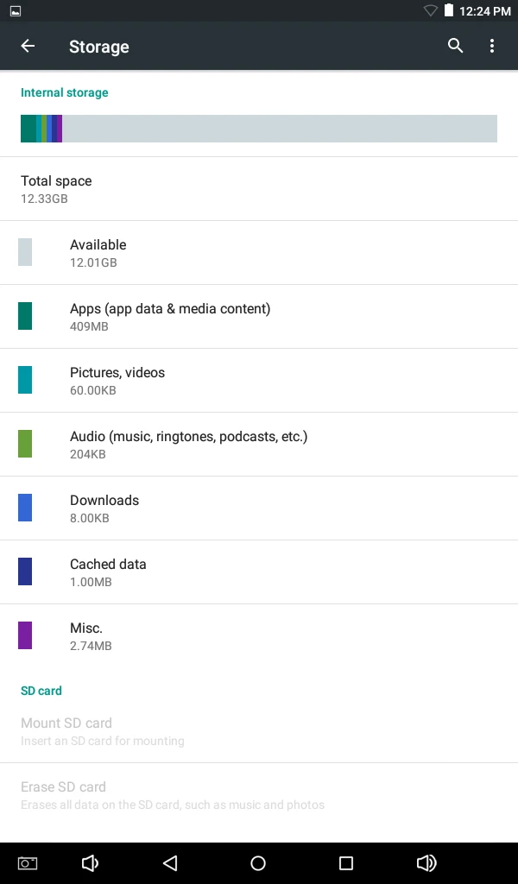Tap the Downloads storage entry
The image size is (518, 884).
[259, 508]
